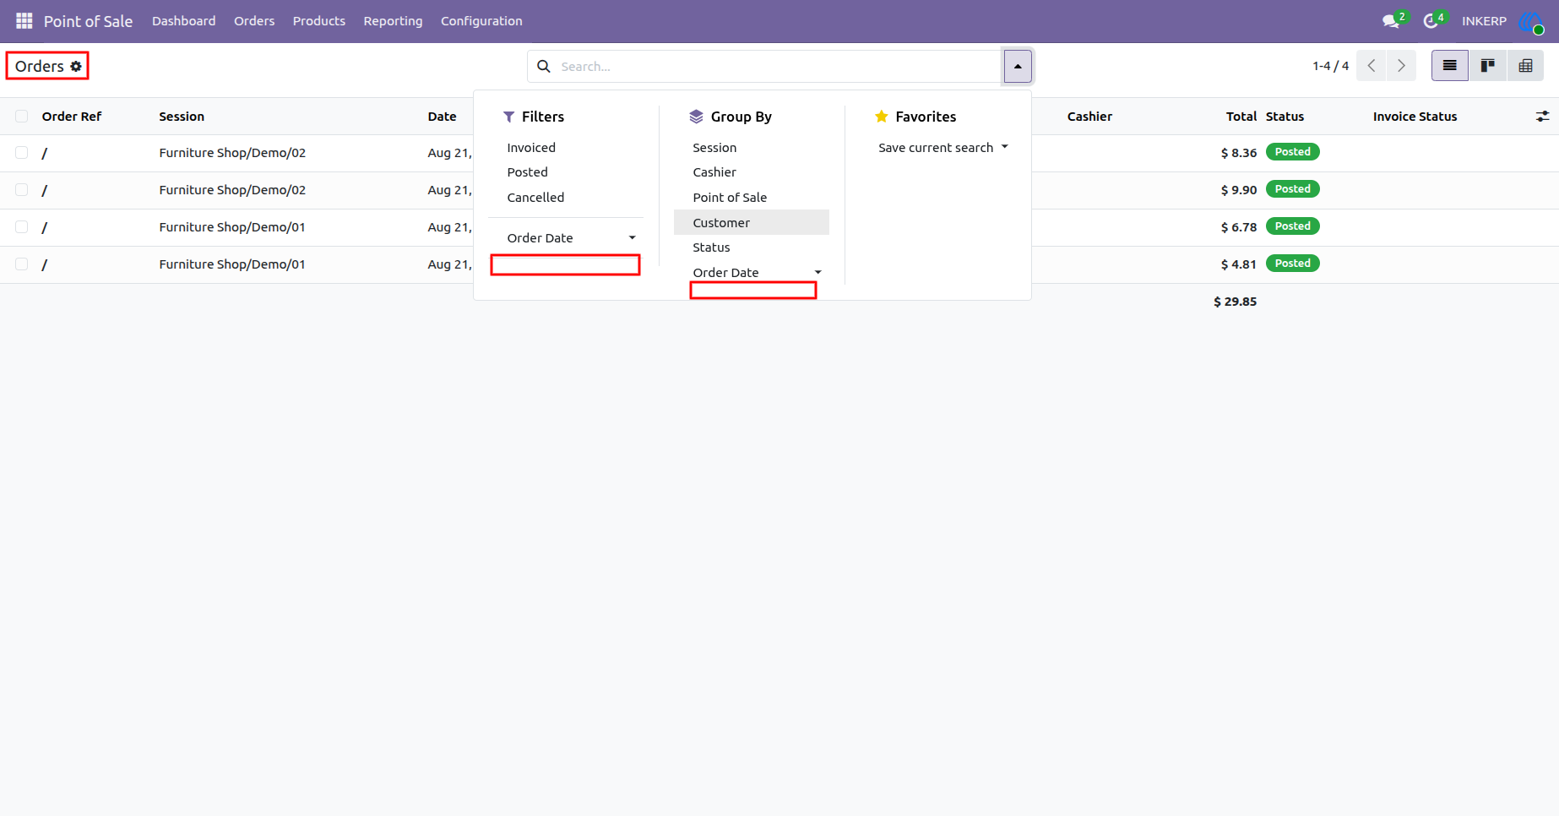1559x816 pixels.
Task: Expand the Order Date group-by option
Action: click(x=752, y=272)
